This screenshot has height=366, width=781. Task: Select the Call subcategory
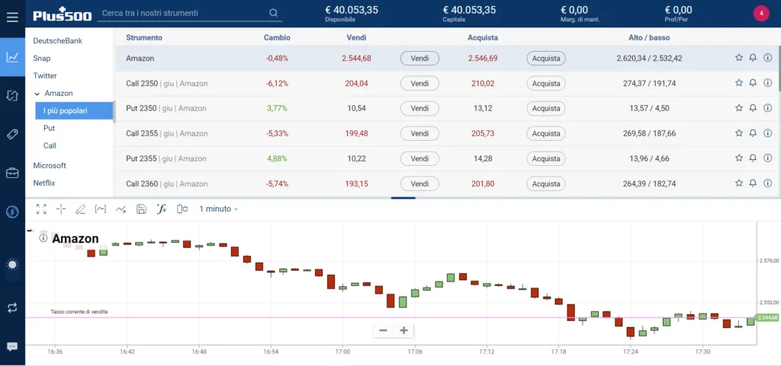[50, 145]
